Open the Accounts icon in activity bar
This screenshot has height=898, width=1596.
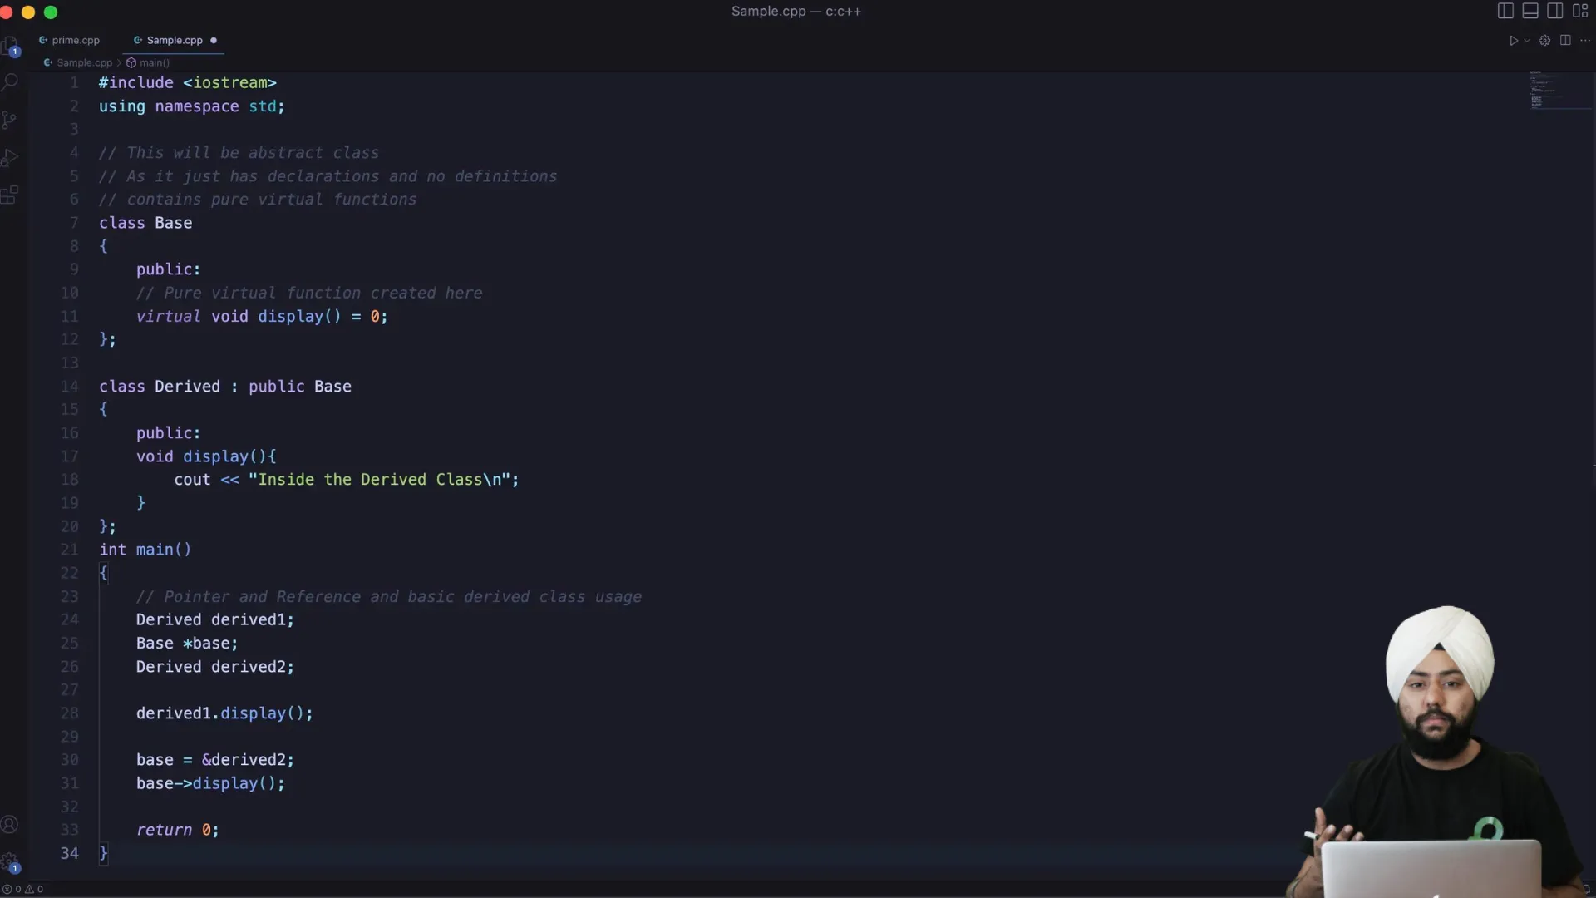coord(10,824)
